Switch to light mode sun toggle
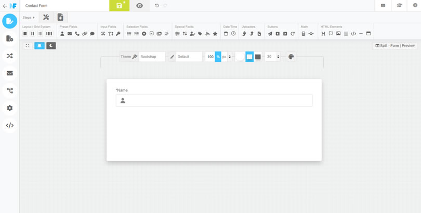 coord(40,46)
